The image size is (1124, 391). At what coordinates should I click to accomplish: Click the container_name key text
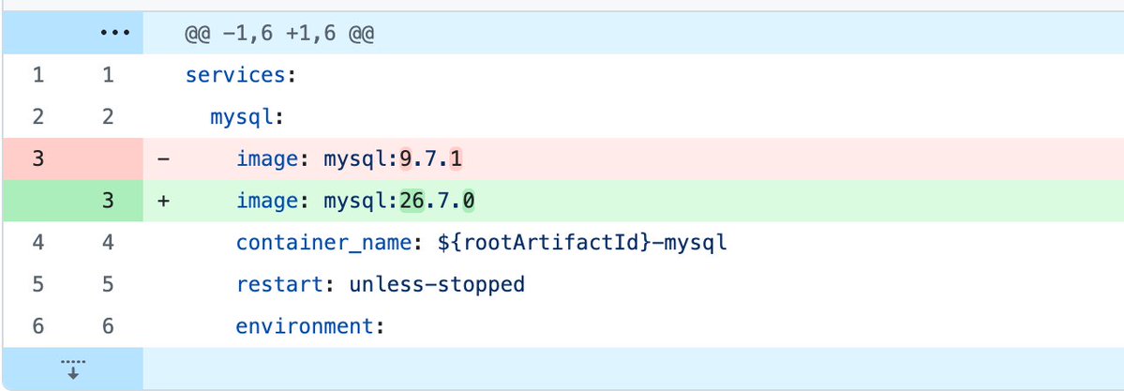point(324,243)
